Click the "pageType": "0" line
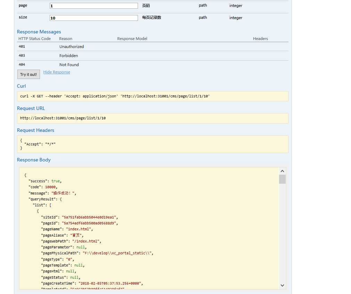This screenshot has height=294, width=351. point(58,259)
